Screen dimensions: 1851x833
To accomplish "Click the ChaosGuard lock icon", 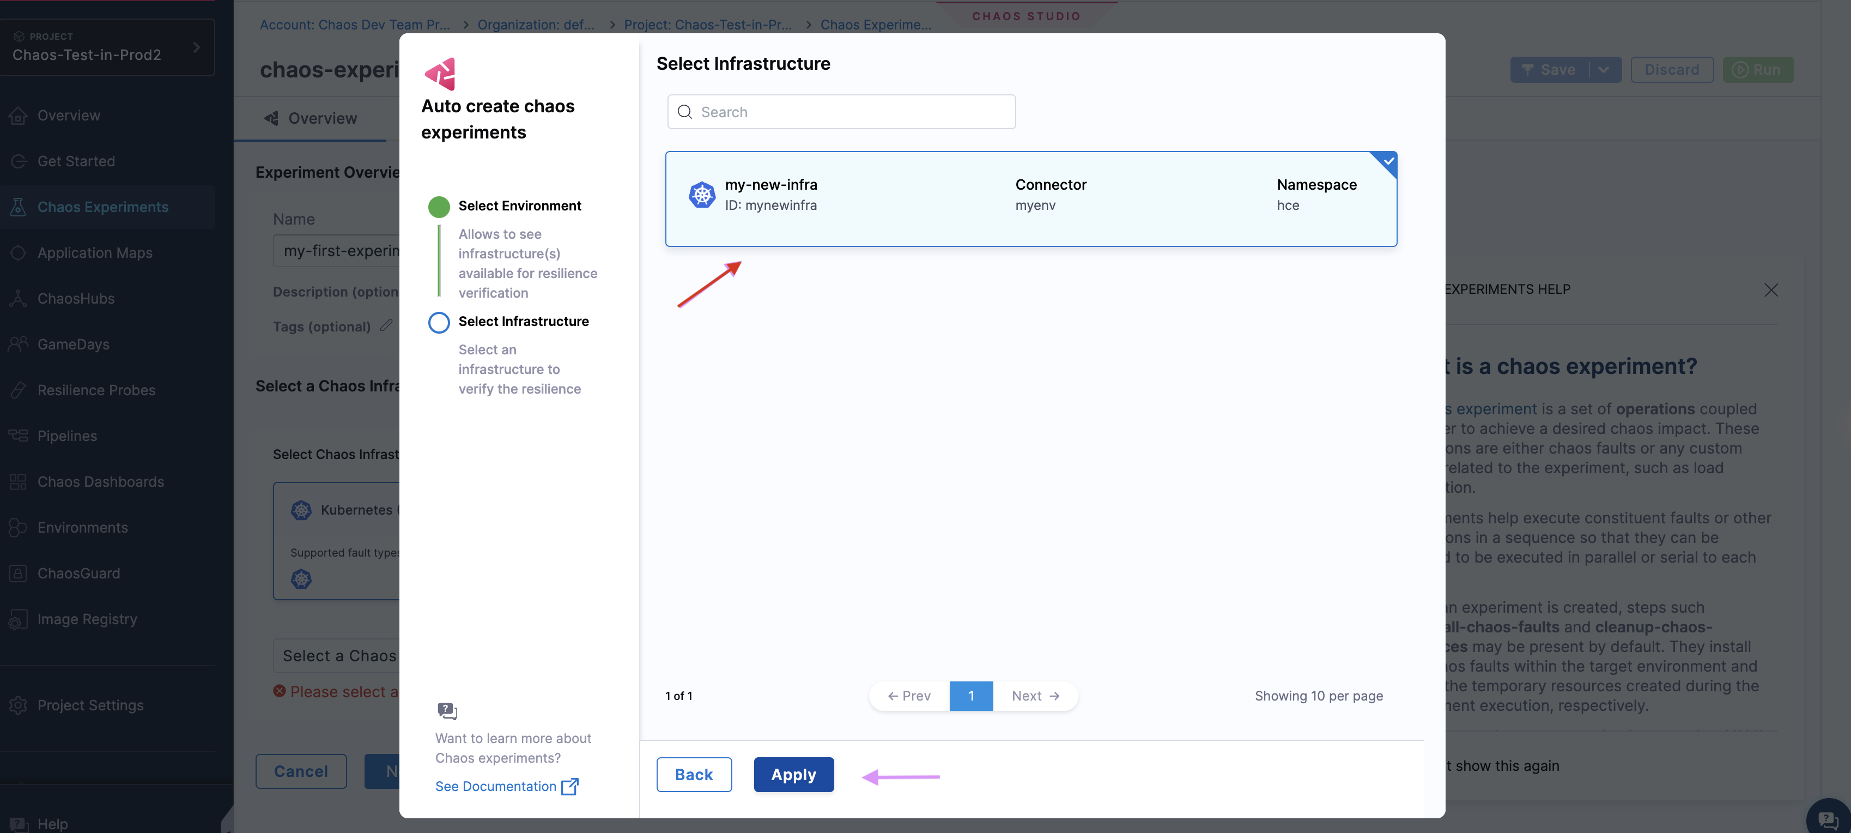I will pyautogui.click(x=18, y=574).
